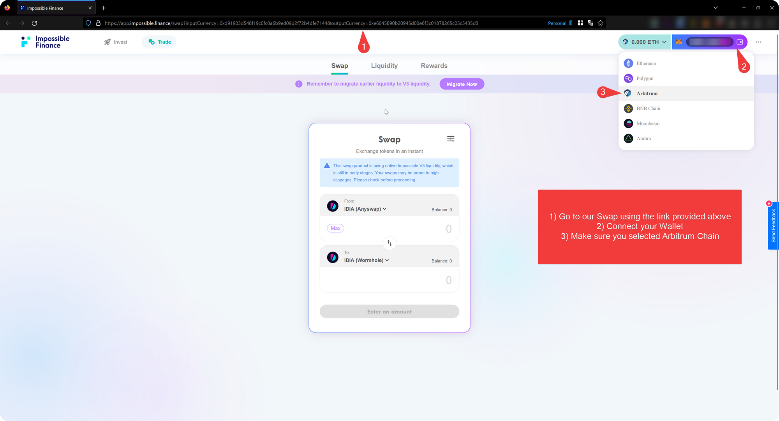Go to the Invest section

point(116,42)
